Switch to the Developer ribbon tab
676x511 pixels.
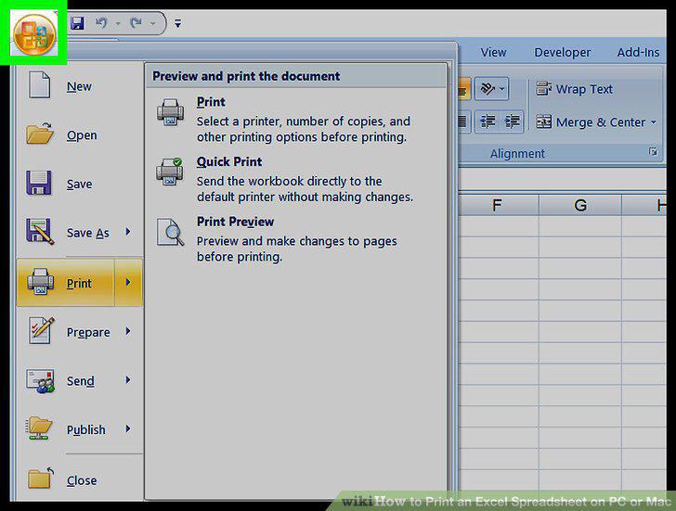pos(562,53)
